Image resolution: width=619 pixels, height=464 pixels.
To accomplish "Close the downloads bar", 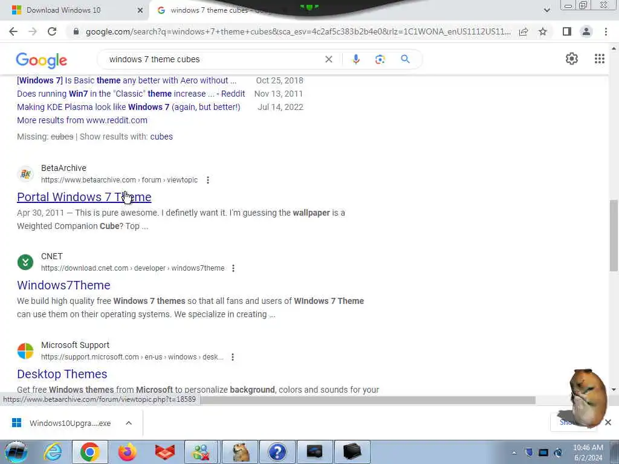I will [x=608, y=422].
